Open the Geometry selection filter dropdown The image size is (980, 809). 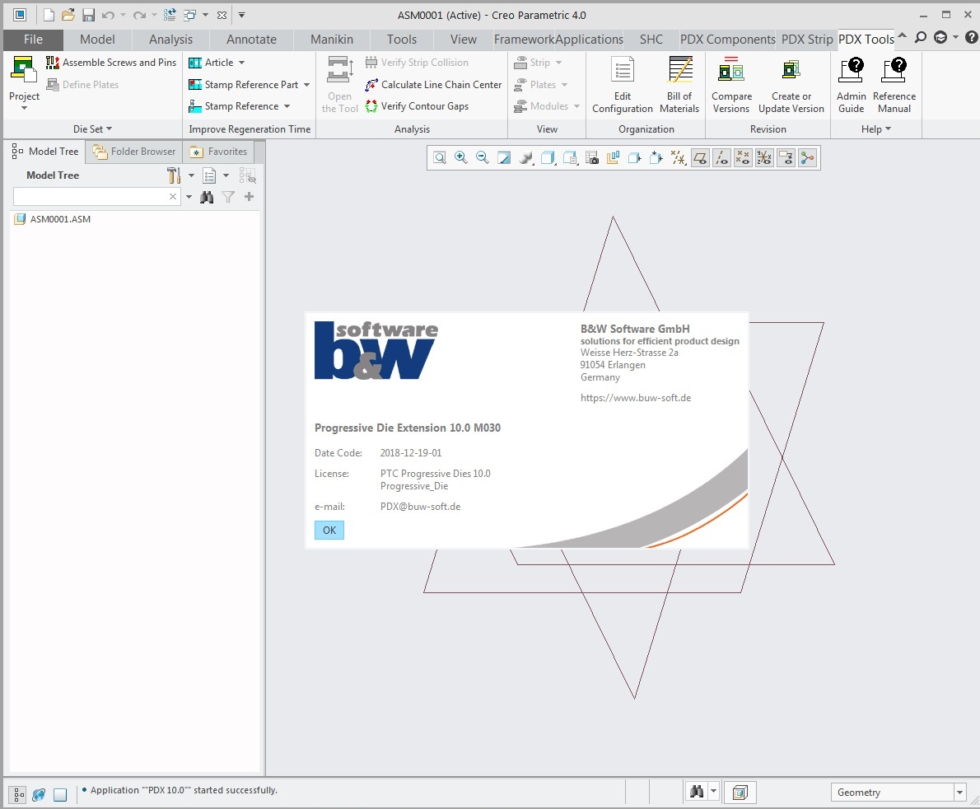point(960,793)
